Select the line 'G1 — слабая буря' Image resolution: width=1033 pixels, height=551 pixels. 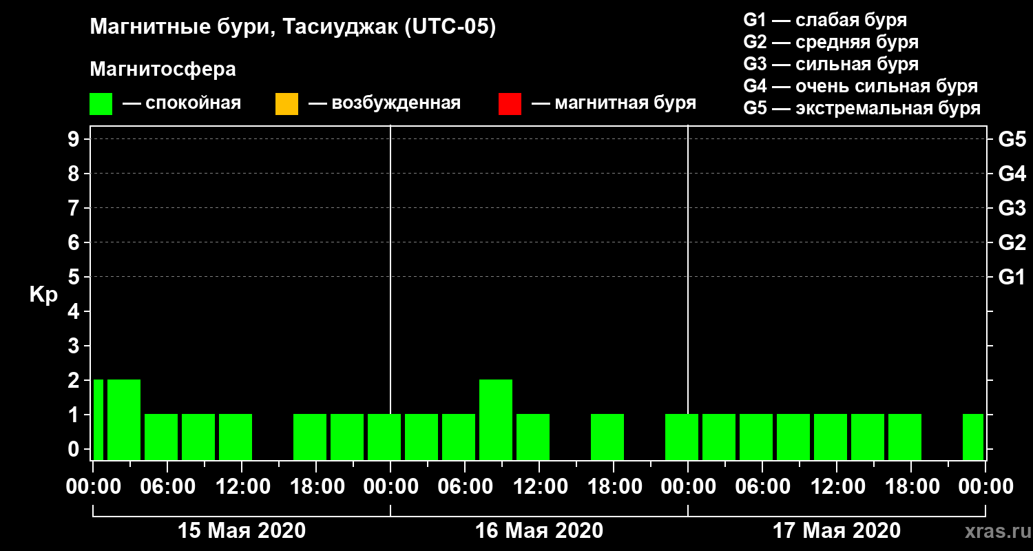[x=825, y=20]
